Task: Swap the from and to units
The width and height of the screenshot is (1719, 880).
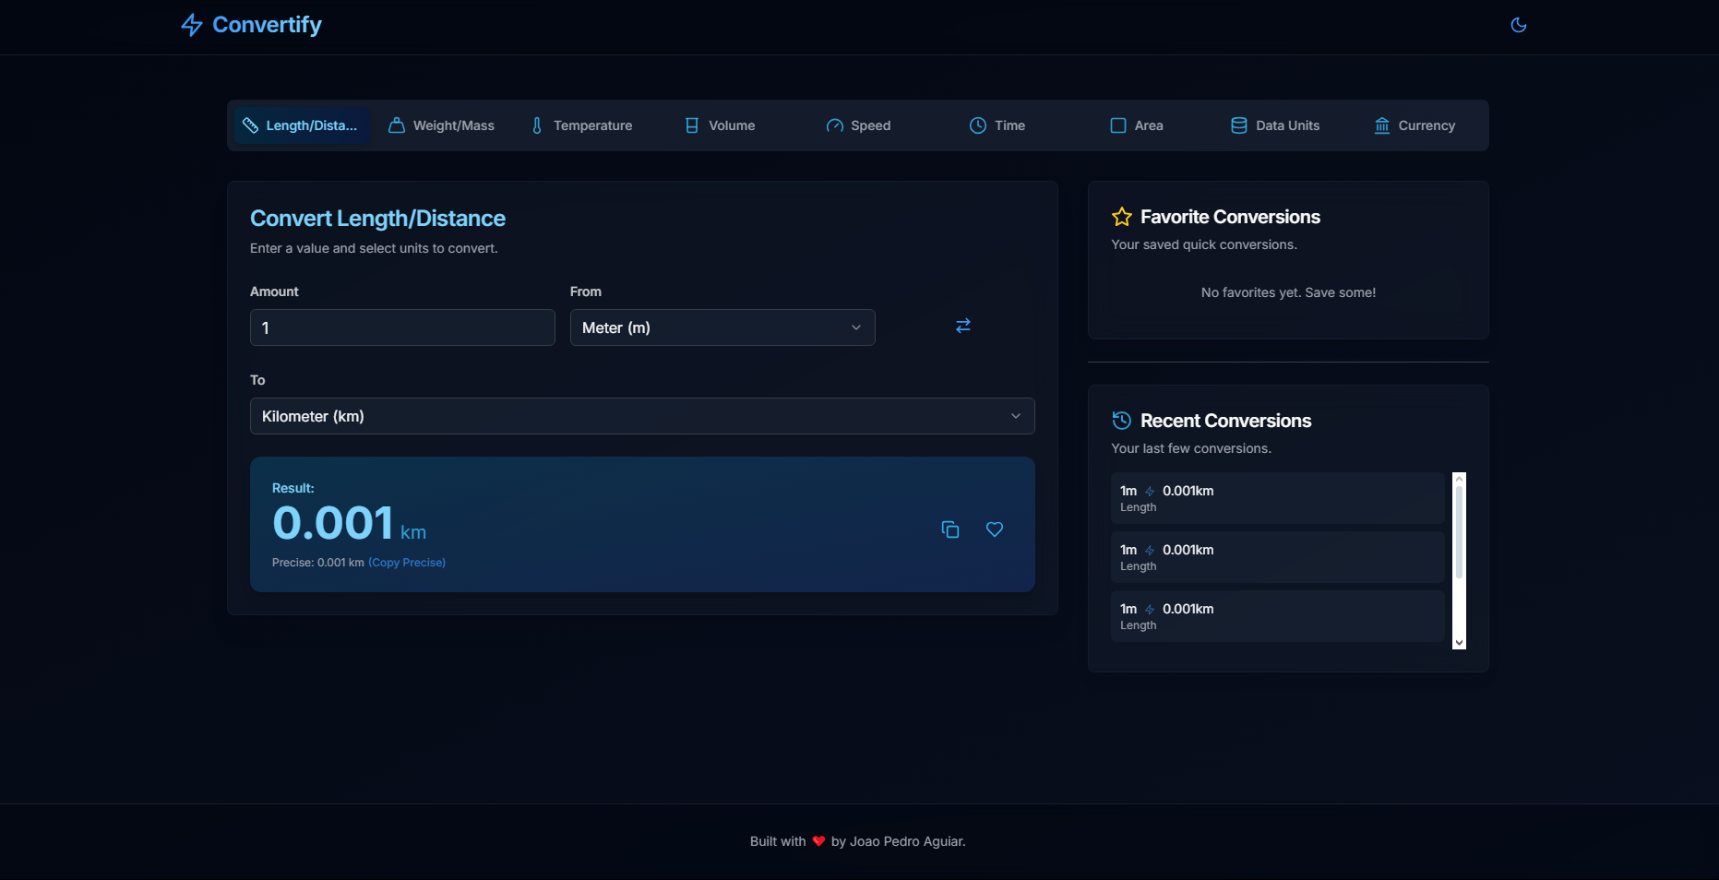Action: coord(963,326)
